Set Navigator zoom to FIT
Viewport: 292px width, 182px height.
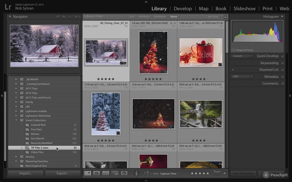tap(58, 16)
